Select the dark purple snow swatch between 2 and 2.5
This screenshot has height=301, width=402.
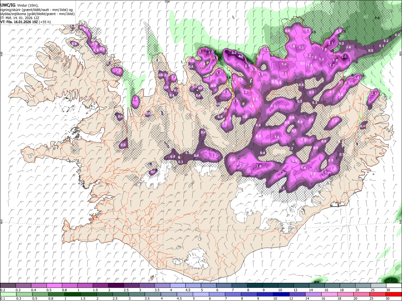point(116,286)
